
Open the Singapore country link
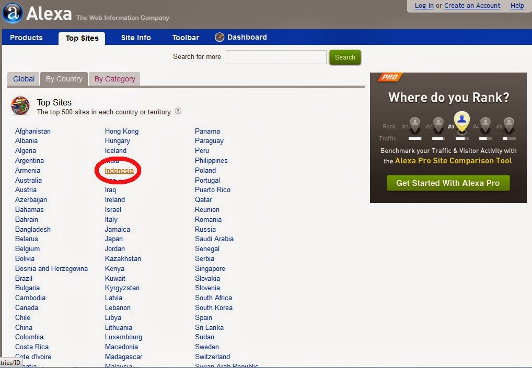tap(210, 269)
